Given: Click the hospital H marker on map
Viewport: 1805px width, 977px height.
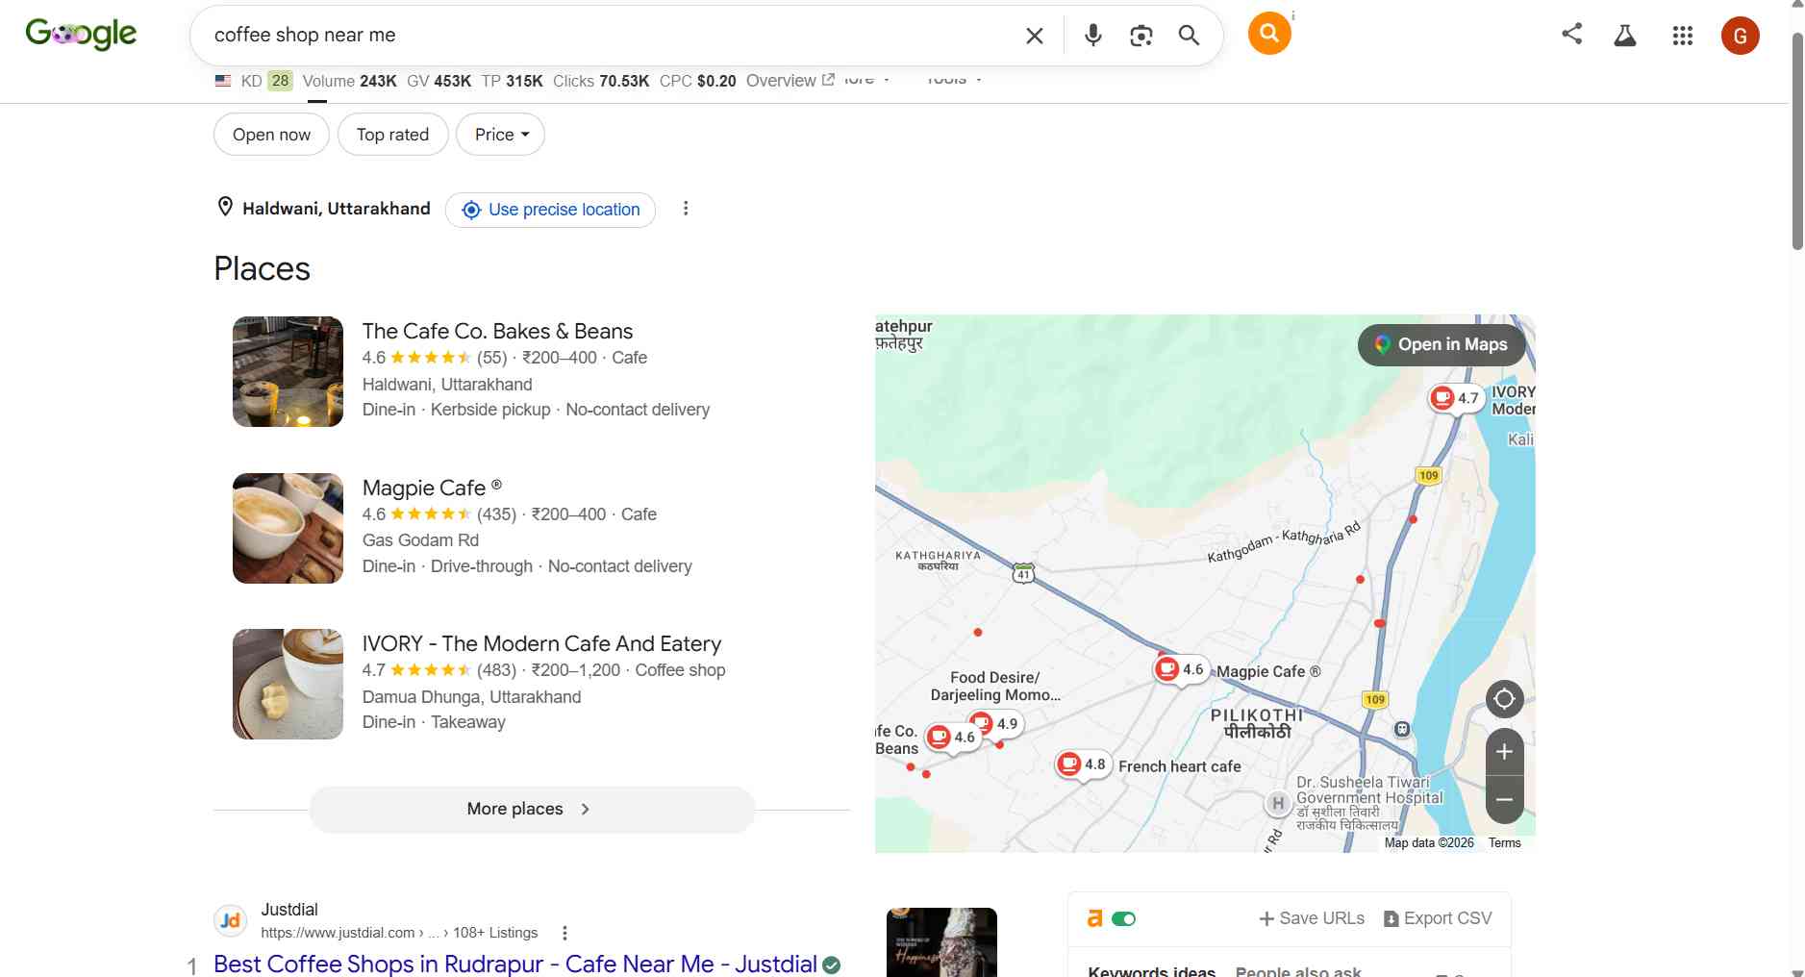Looking at the screenshot, I should (1277, 804).
